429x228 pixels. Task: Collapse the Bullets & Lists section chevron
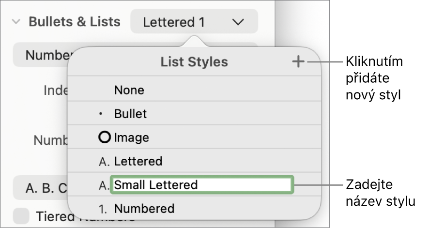pos(16,22)
